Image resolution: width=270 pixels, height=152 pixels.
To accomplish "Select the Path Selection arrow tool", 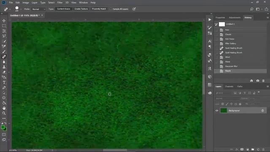I will click(4, 93).
